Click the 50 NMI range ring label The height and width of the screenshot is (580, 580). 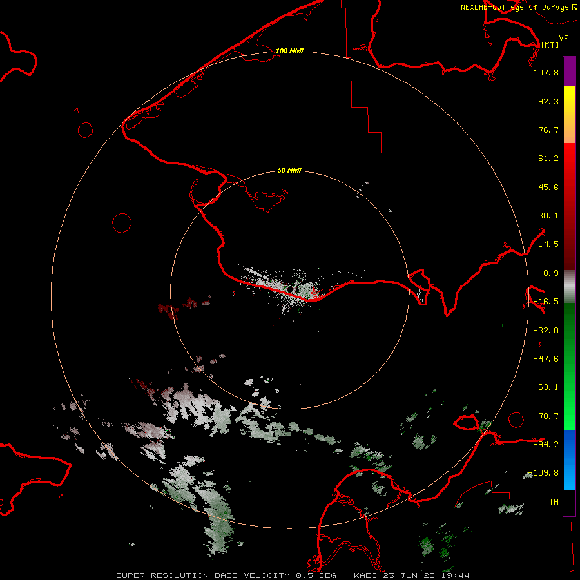pyautogui.click(x=289, y=170)
